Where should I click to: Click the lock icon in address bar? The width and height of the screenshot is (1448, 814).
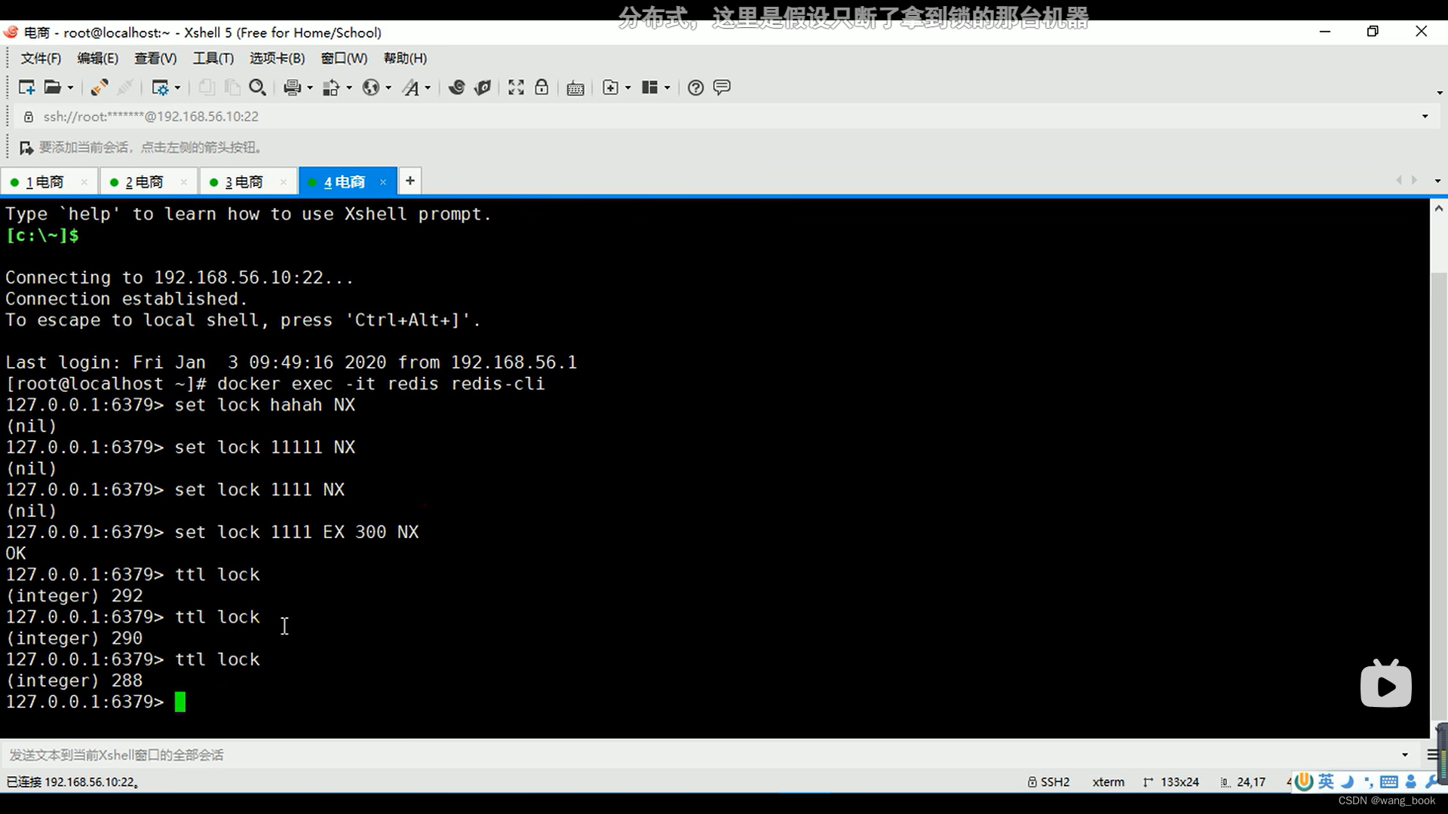click(29, 117)
